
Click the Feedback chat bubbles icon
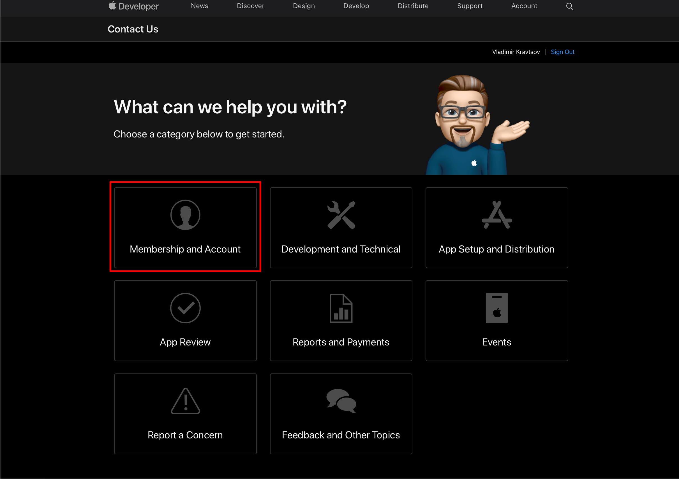341,401
